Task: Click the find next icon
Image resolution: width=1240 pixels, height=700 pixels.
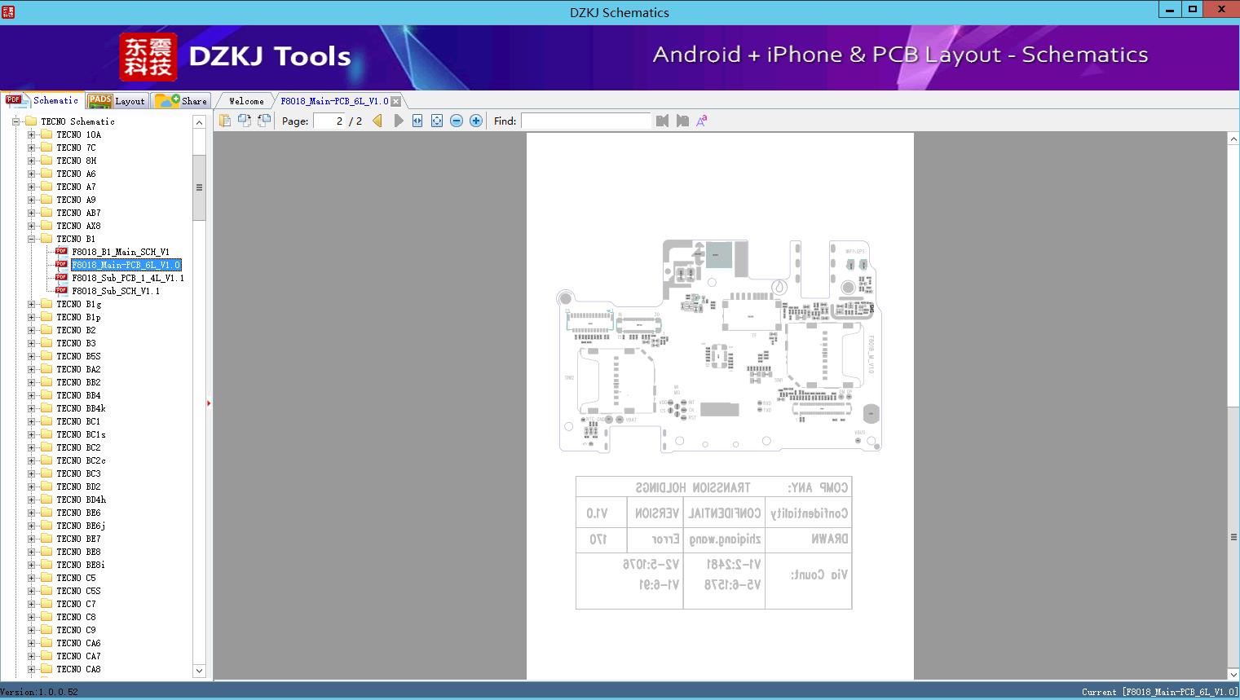Action: tap(682, 121)
